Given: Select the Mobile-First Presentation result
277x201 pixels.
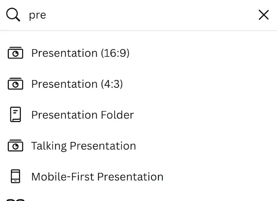Looking at the screenshot, I should [x=138, y=176].
